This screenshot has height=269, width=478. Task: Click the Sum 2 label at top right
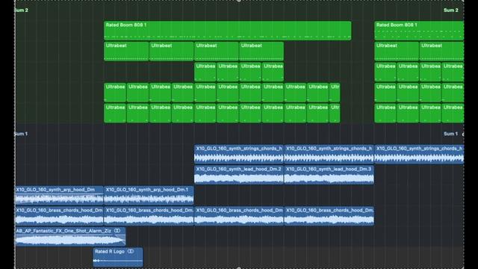450,10
